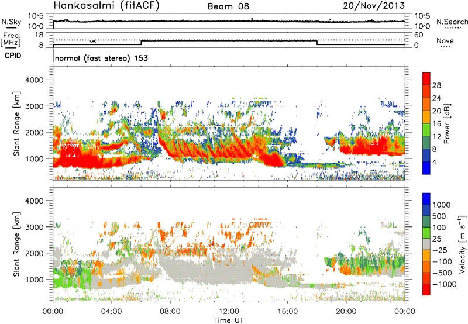
Task: Click '2000' on the velocity panel range axis
Action: point(34,253)
